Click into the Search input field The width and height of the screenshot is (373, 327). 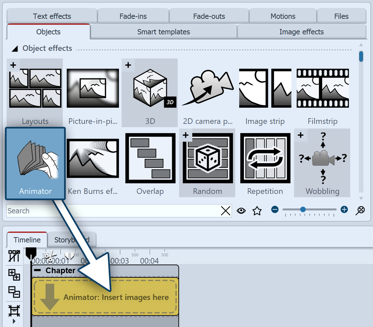tap(112, 211)
